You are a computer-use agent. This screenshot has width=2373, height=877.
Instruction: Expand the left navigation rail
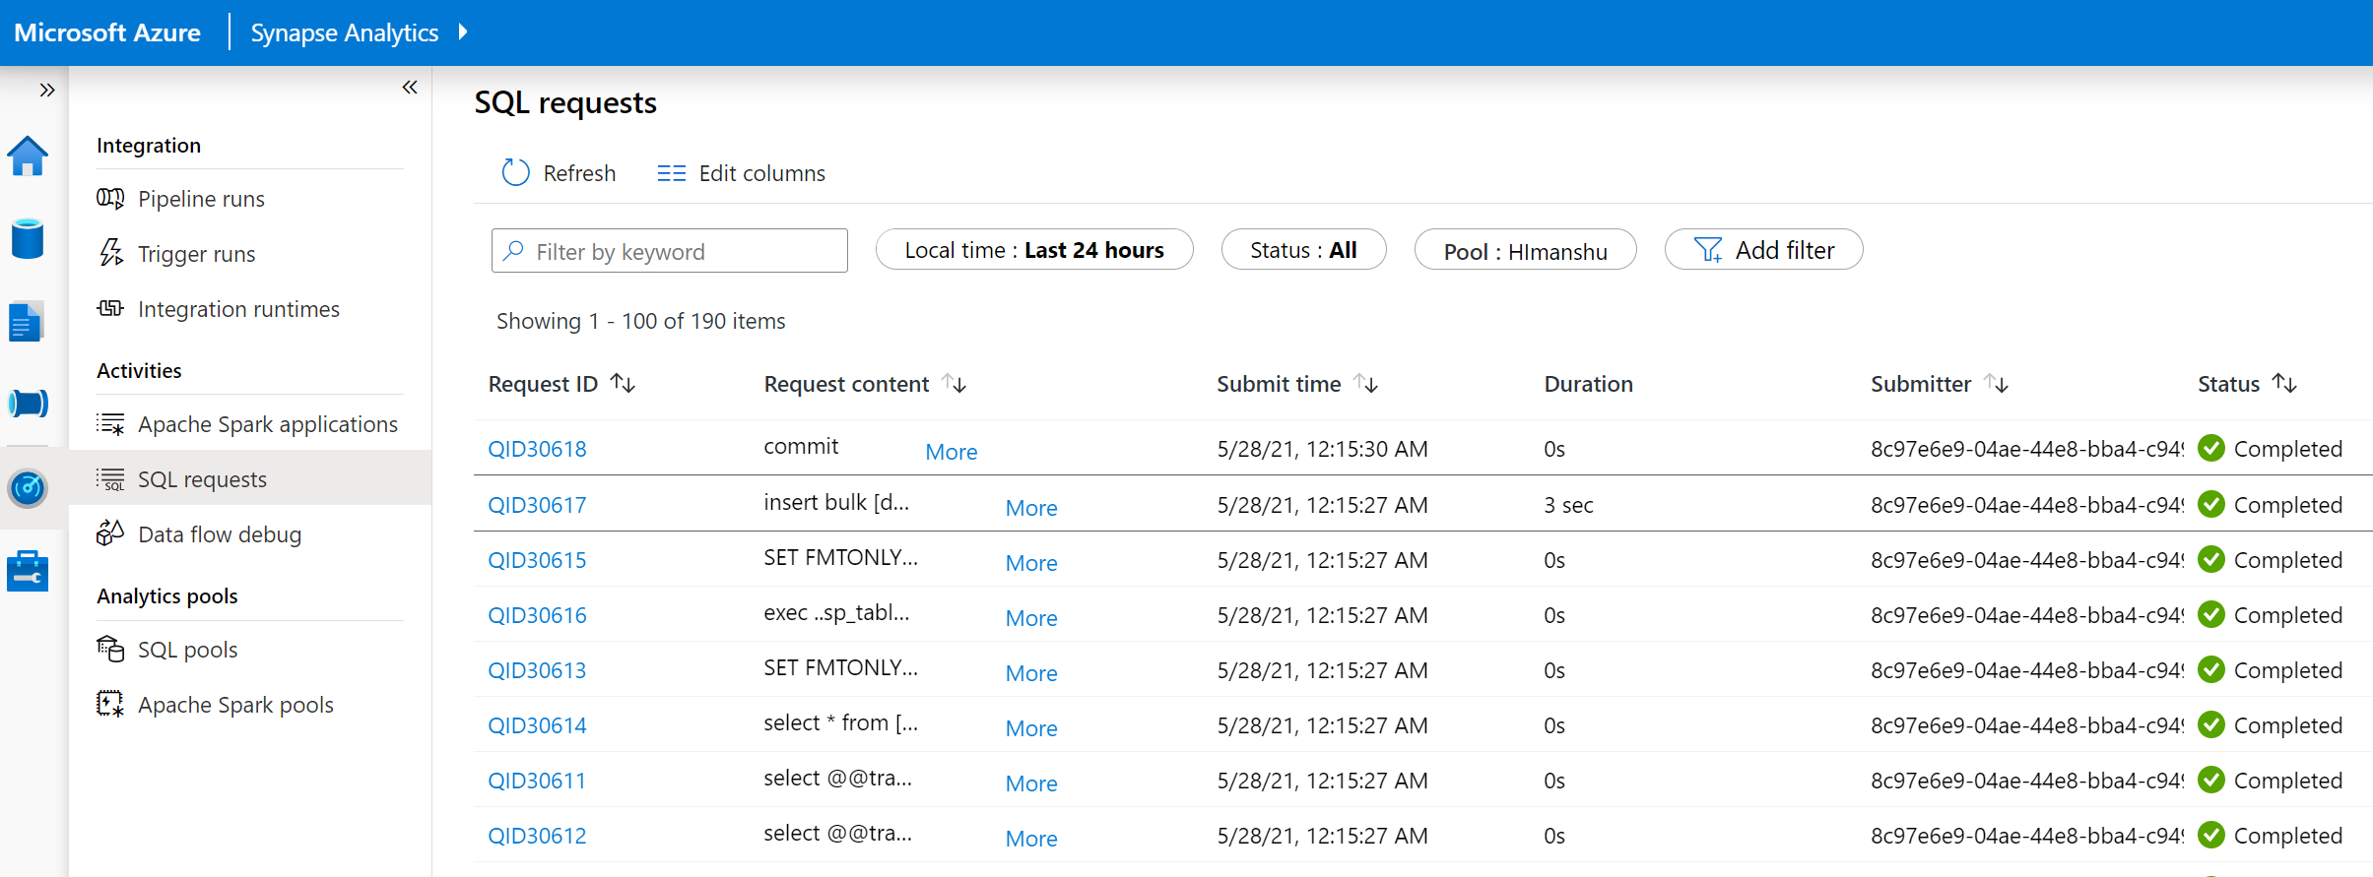coord(46,91)
